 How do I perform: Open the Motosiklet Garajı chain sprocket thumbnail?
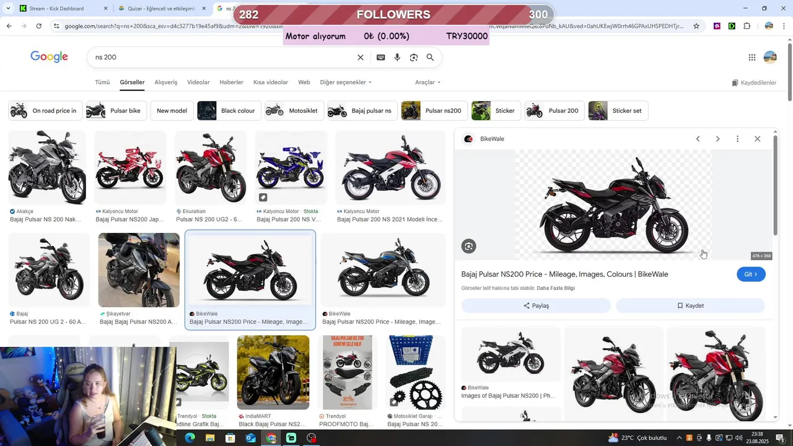pos(416,372)
